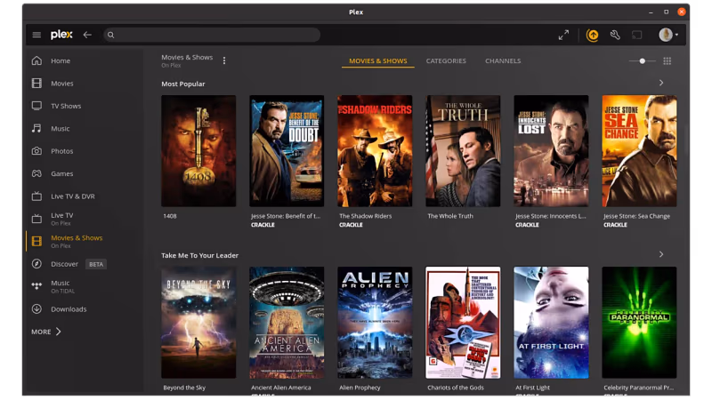Click the Photos camera icon
The image size is (712, 400).
pyautogui.click(x=36, y=151)
